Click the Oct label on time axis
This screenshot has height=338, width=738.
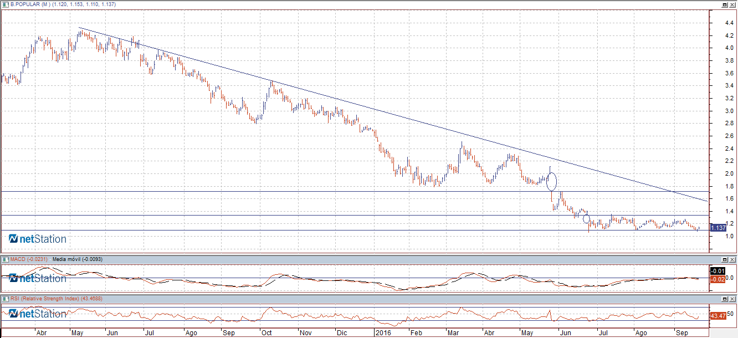266,334
